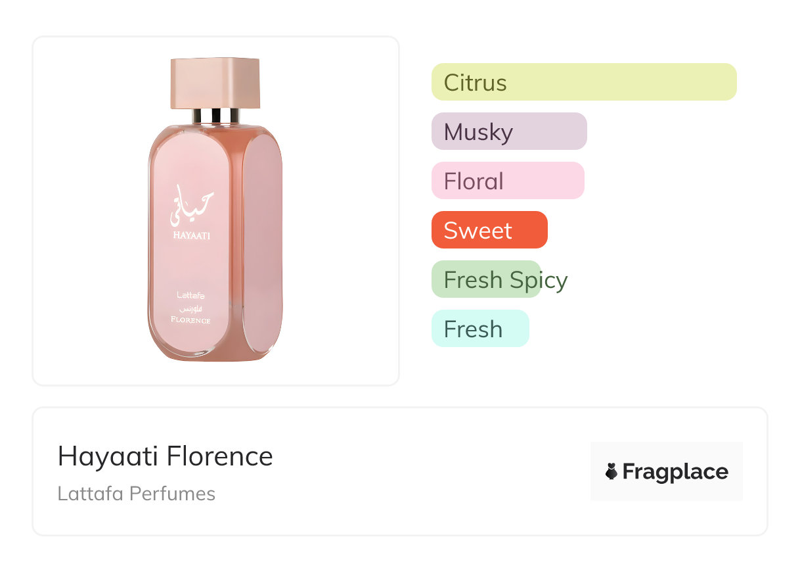
Task: Pick the mint Fresh accord bar
Action: 479,329
